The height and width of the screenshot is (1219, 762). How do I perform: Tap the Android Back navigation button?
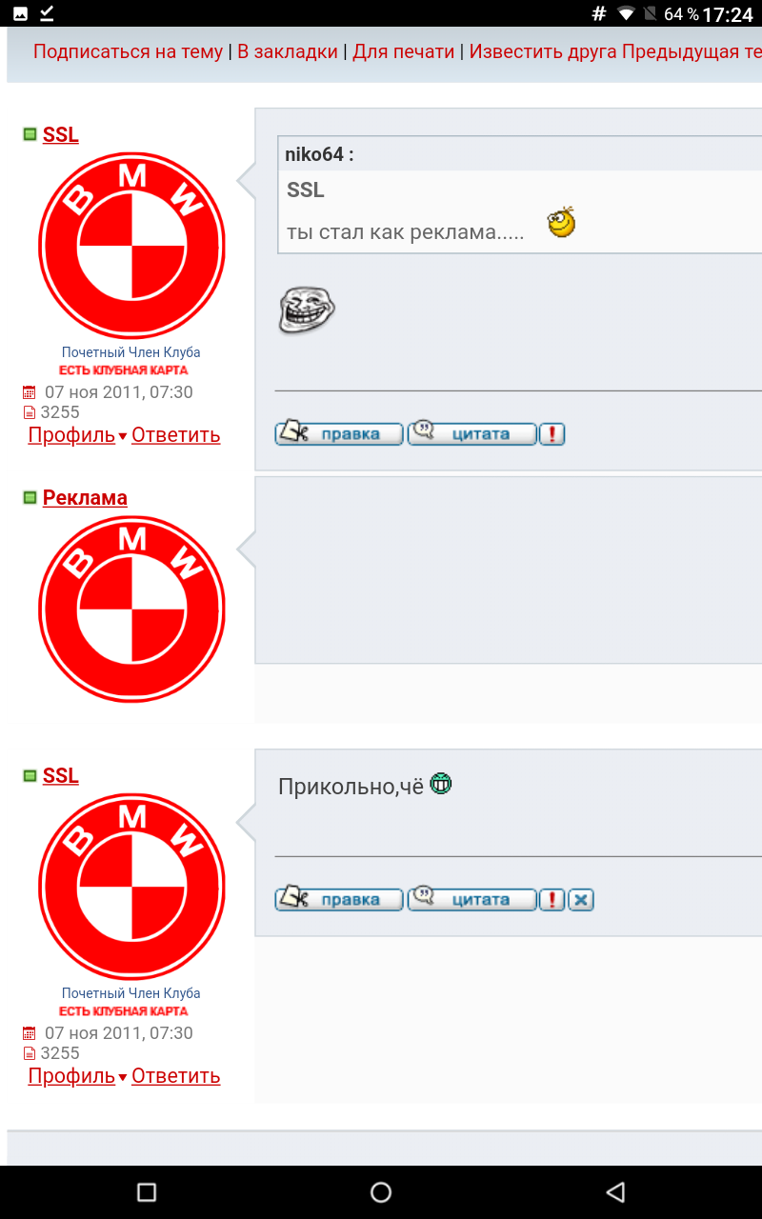point(615,1192)
